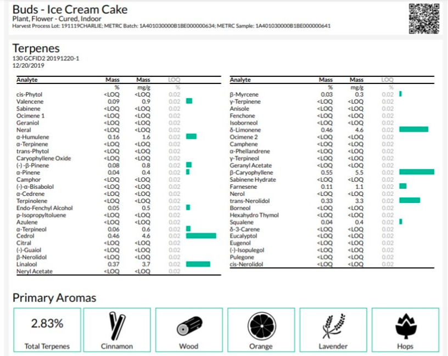Click the green bar for β-Caryophyllene

(x=417, y=172)
